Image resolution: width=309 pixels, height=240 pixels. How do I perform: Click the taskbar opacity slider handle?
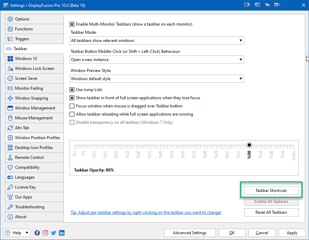(249, 145)
